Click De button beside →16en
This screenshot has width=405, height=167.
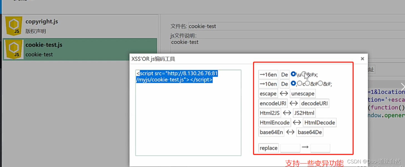coord(285,74)
